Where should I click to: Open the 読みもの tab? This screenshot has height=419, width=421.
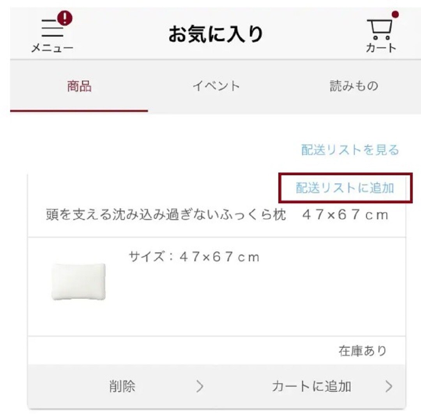pos(354,86)
